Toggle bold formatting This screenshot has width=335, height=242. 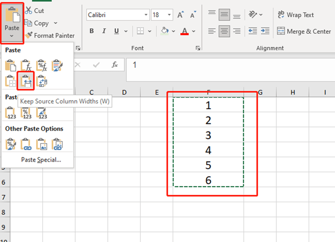(x=92, y=31)
